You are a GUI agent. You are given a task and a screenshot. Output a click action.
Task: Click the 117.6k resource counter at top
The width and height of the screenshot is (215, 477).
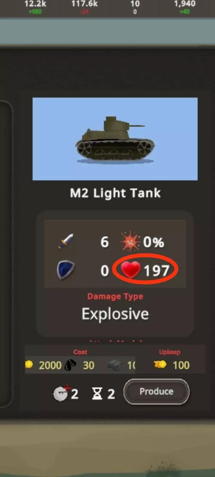[85, 4]
